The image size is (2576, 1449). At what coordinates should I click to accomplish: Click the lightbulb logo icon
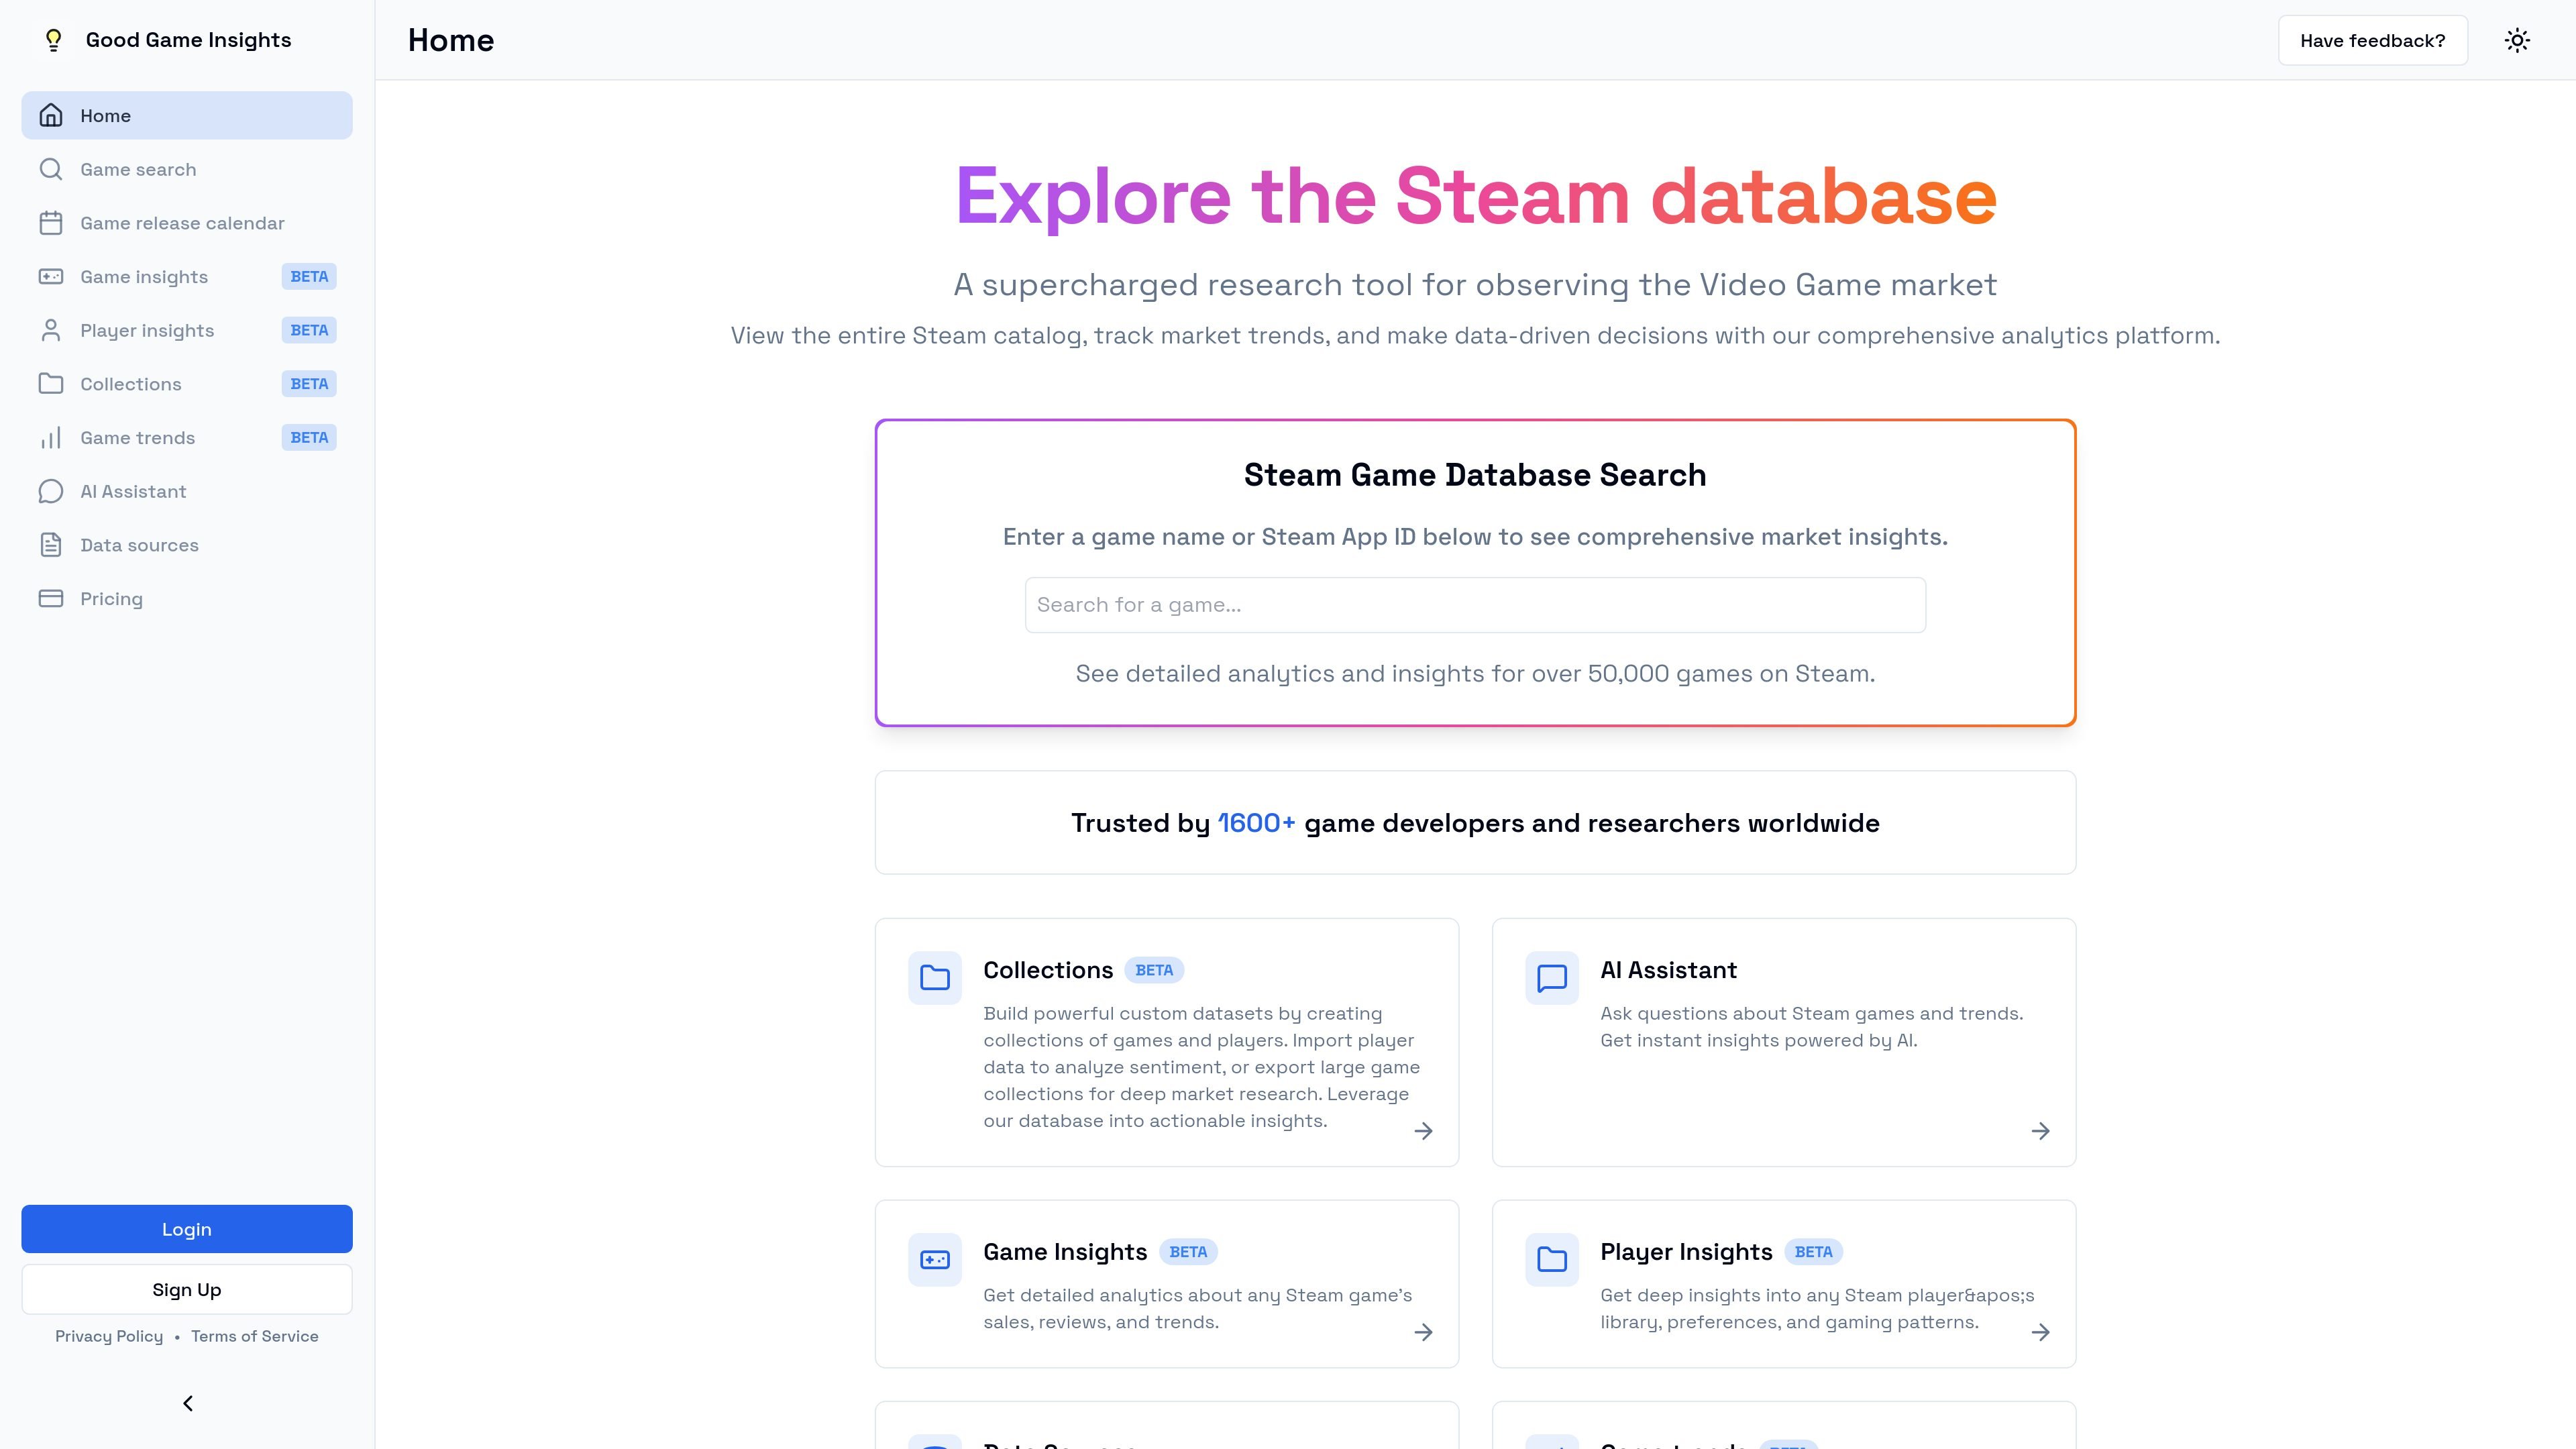[54, 40]
